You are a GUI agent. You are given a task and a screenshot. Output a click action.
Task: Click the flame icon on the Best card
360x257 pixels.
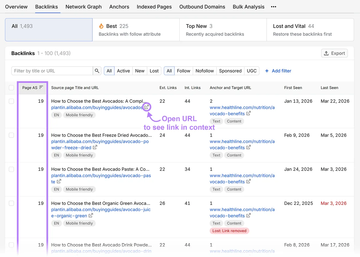[x=101, y=26]
